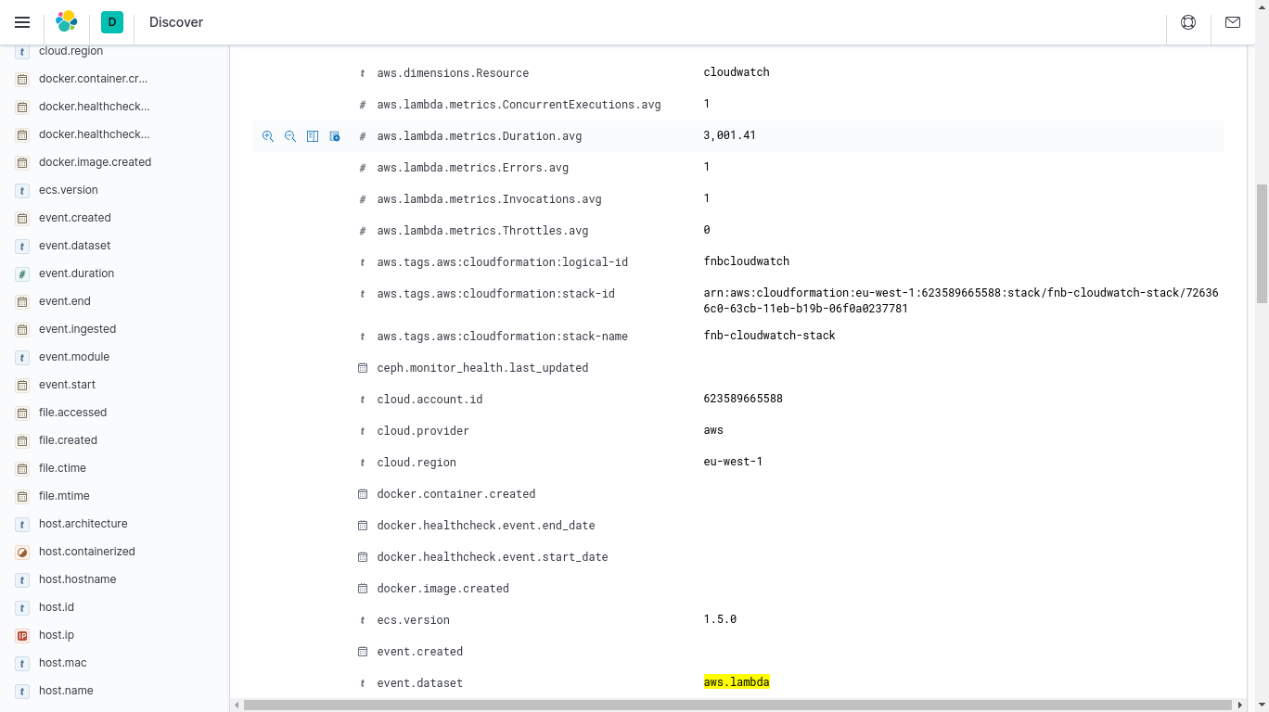Viewport: 1269px width, 712px height.
Task: Filter for field present on Duration.avg
Action: tap(335, 136)
